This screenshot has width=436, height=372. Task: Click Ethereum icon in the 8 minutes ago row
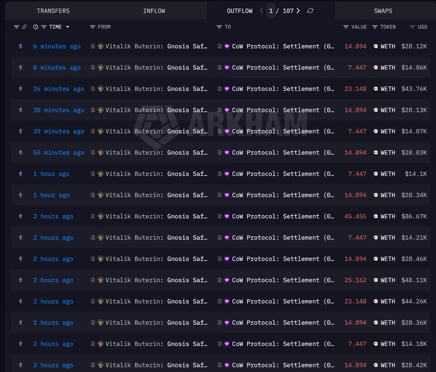tap(21, 67)
